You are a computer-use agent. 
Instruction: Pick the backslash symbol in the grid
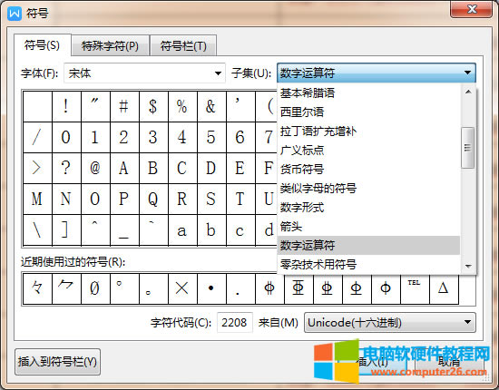(x=37, y=230)
